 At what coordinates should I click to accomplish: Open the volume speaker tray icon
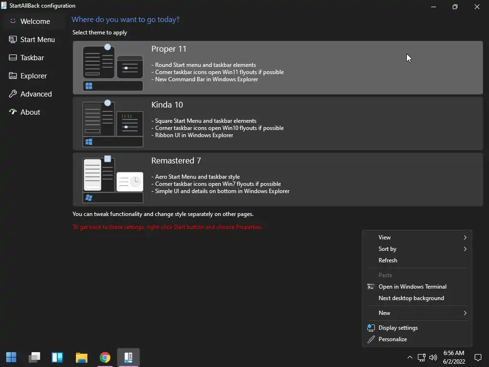tap(433, 357)
